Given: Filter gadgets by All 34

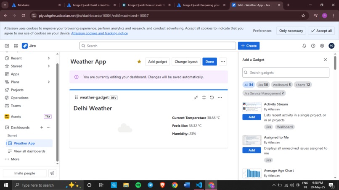Looking at the screenshot, I should tap(249, 85).
